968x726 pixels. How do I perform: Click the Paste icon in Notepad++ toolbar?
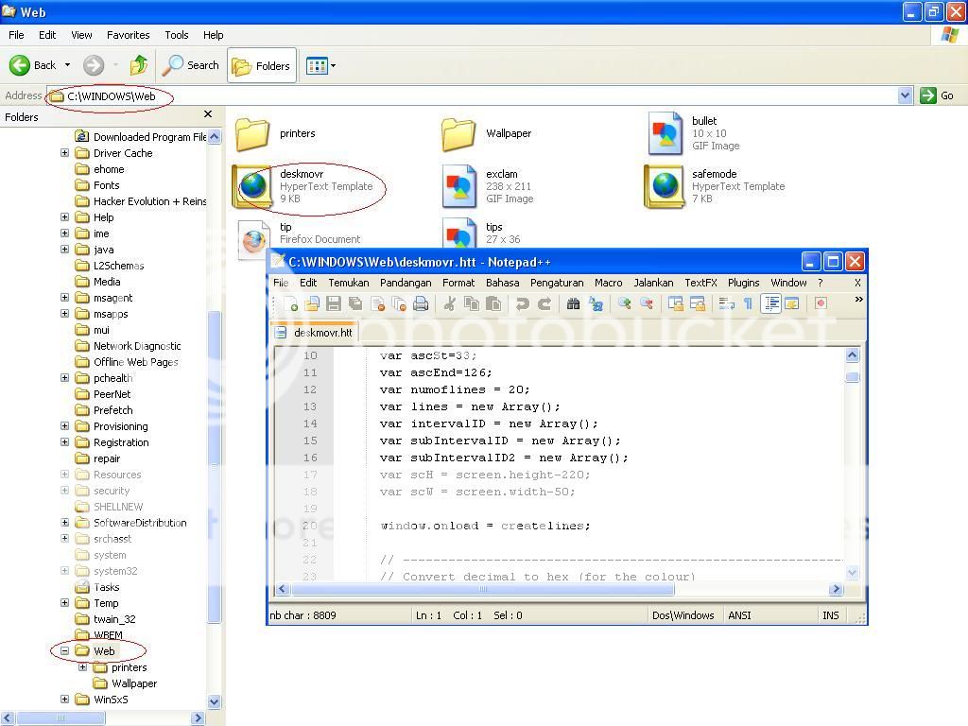[493, 303]
